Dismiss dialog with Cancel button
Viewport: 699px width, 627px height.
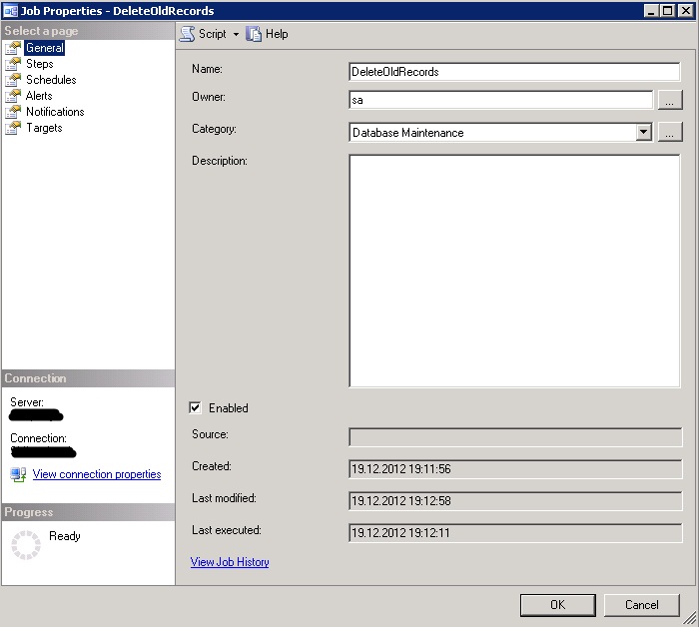point(641,605)
